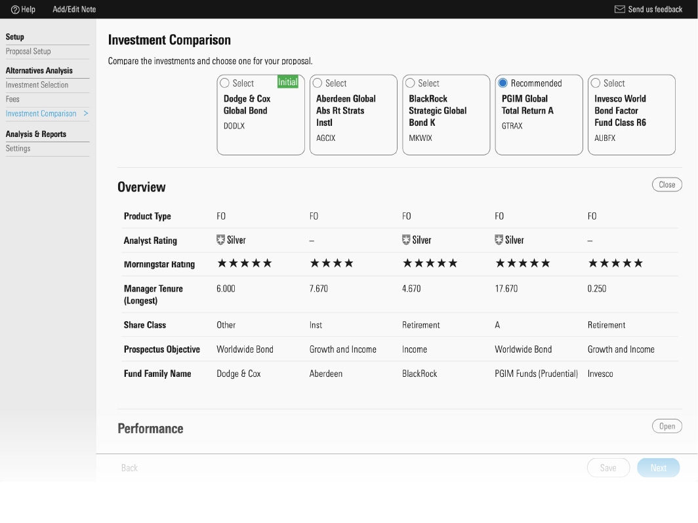
Task: Open Proposal Setup in the sidebar
Action: click(28, 51)
